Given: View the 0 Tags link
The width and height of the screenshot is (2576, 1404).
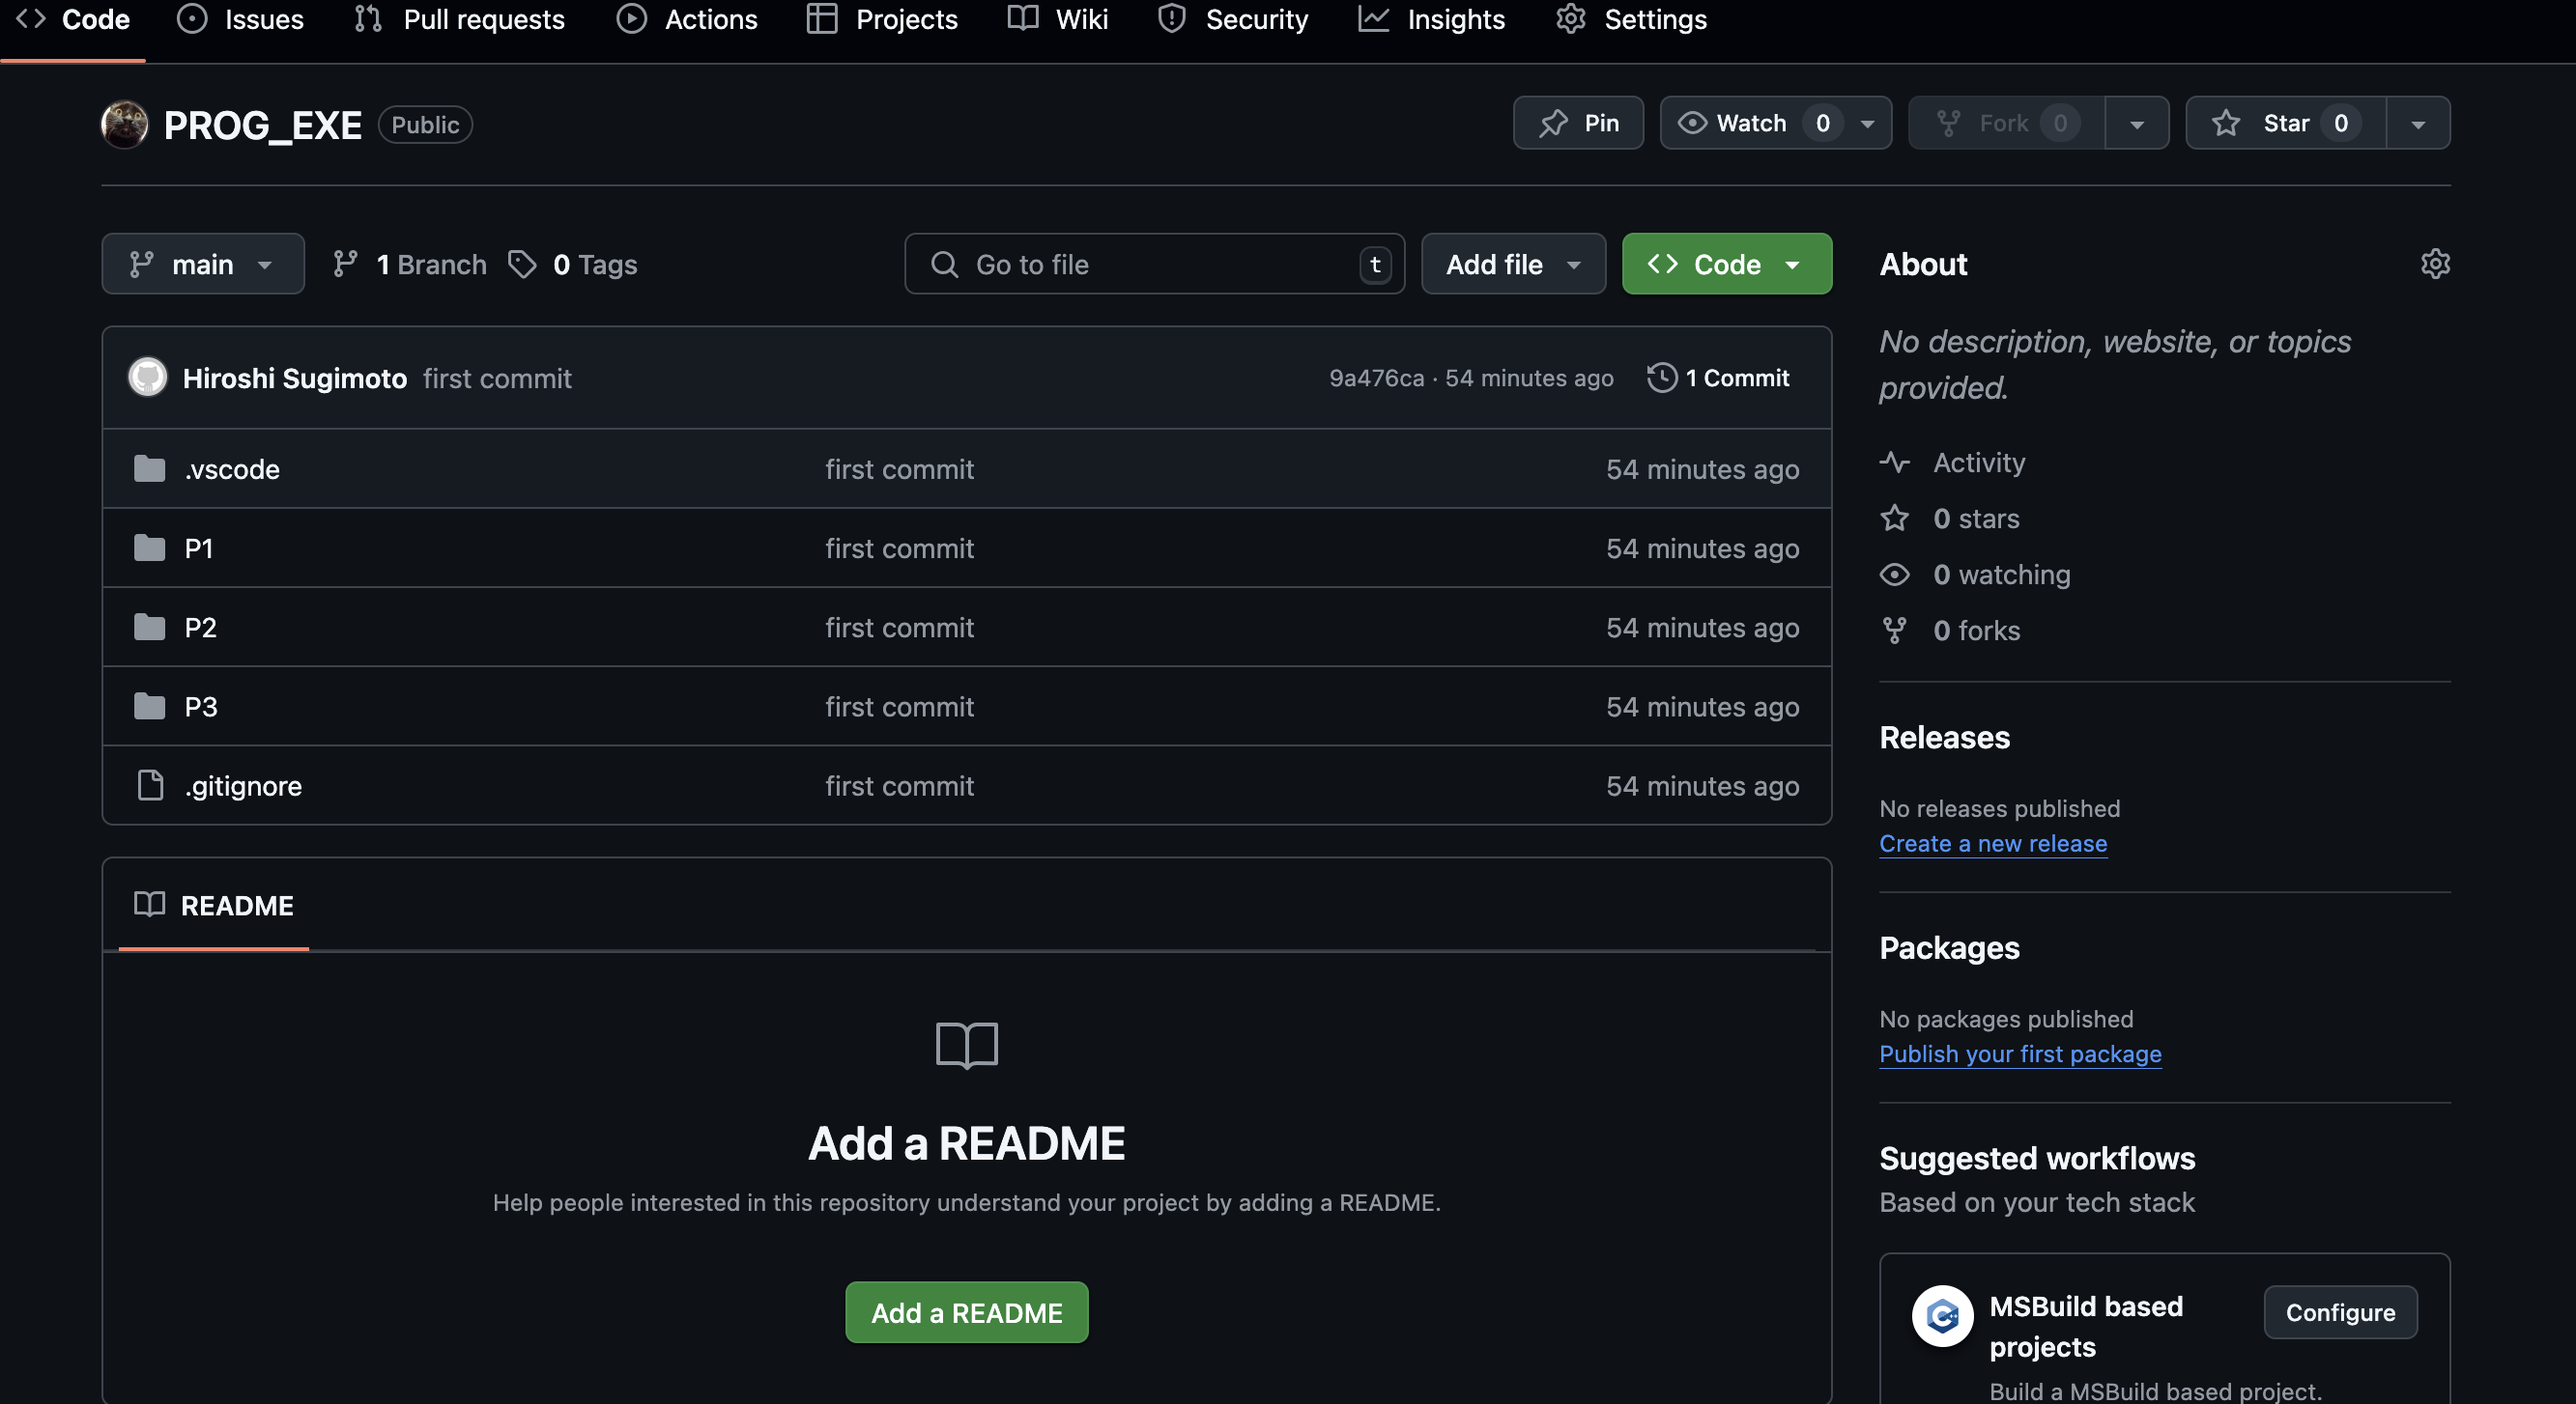Looking at the screenshot, I should [573, 264].
